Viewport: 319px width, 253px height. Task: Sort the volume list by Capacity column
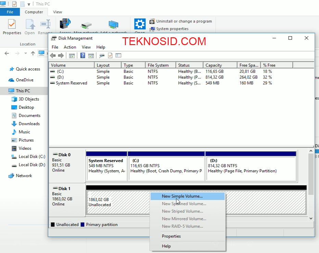click(220, 65)
